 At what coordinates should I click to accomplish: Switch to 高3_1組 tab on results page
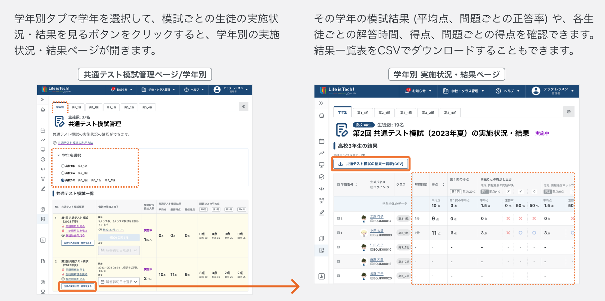[x=406, y=113]
